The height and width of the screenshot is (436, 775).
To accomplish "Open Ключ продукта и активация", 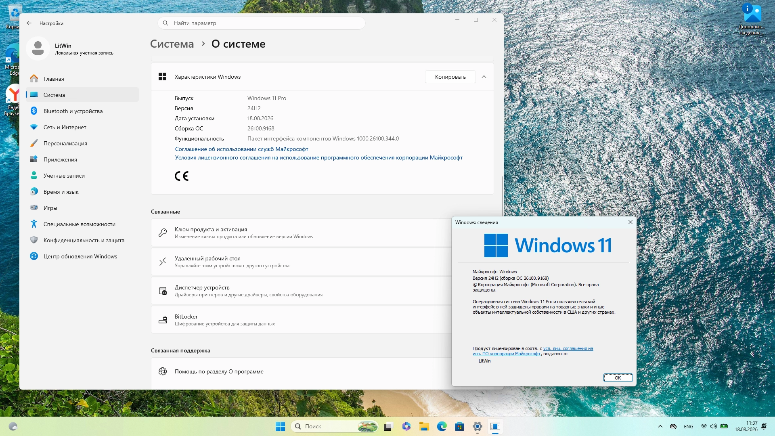I will pyautogui.click(x=301, y=233).
